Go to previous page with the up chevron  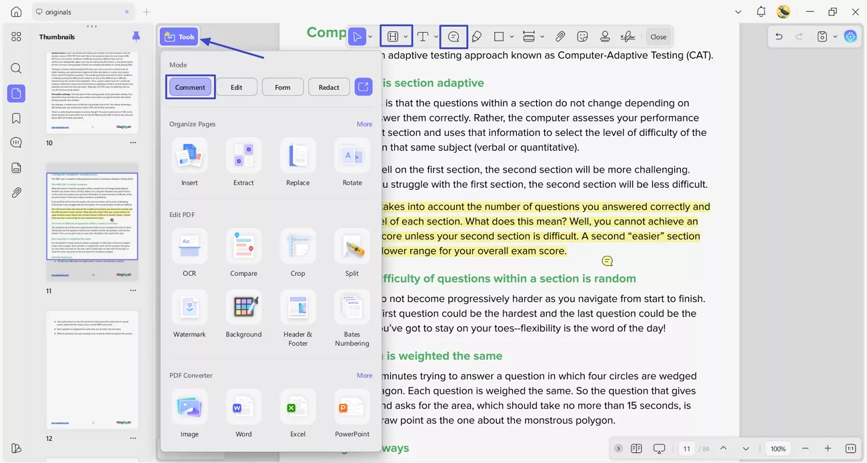723,448
